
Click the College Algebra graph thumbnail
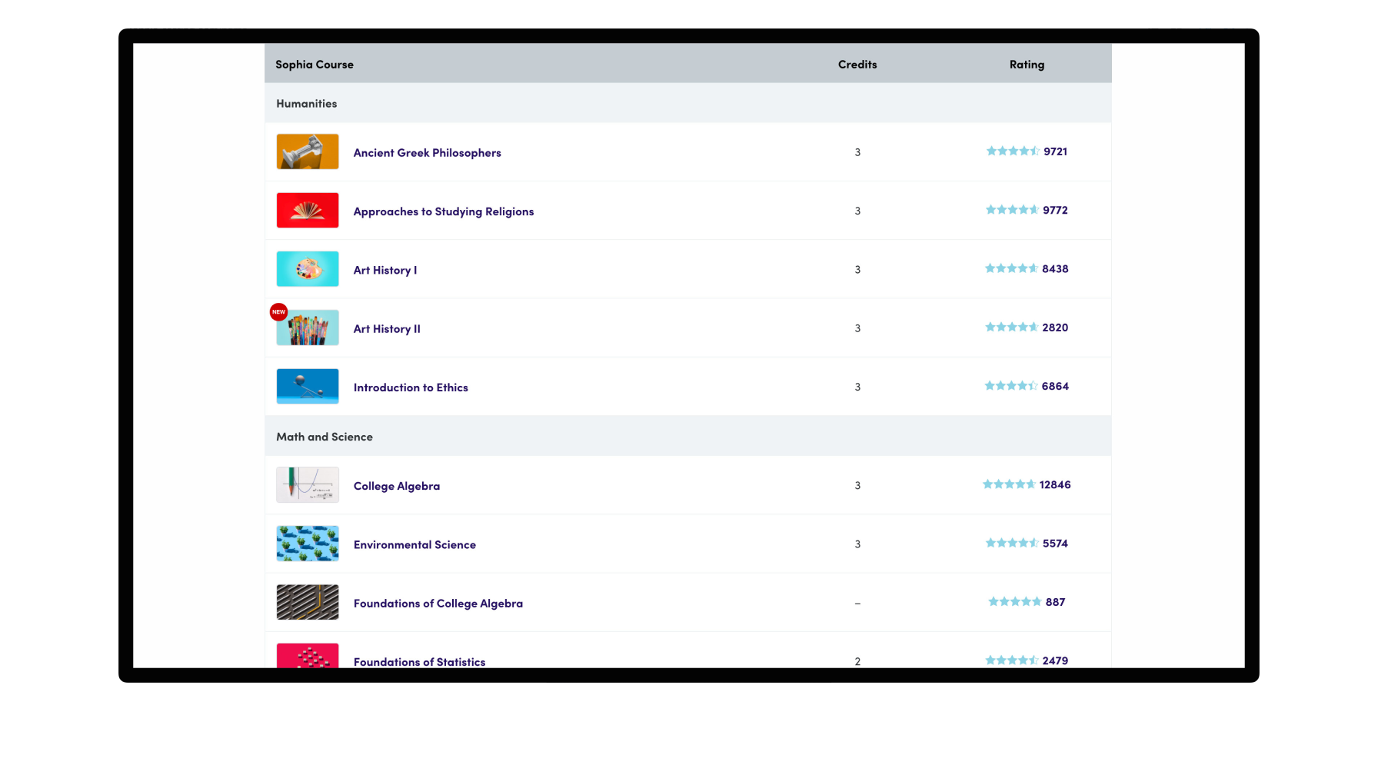tap(308, 484)
